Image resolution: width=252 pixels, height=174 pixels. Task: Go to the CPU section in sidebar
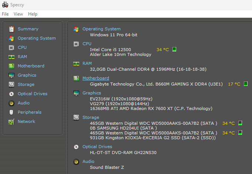pyautogui.click(x=22, y=47)
